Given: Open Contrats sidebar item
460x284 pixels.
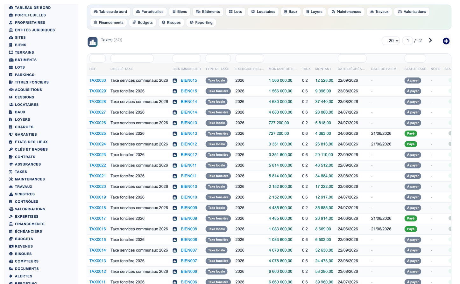Looking at the screenshot, I should click(x=22, y=157).
